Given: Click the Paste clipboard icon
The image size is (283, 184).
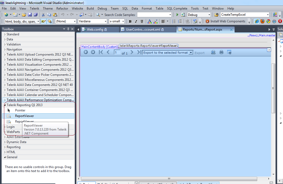Looking at the screenshot, I should (x=55, y=15).
